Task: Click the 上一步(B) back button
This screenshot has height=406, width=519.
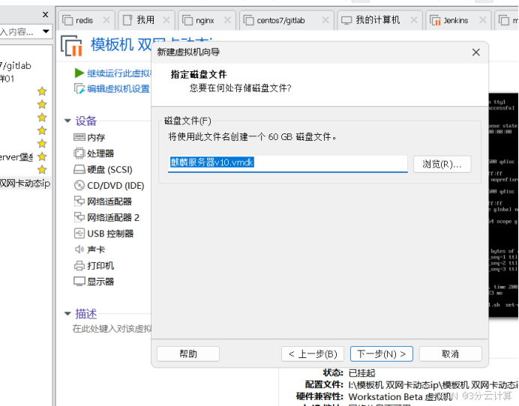Action: coord(313,354)
